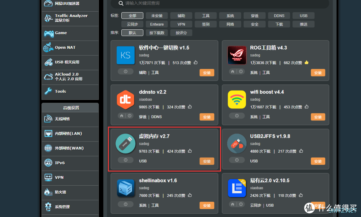Viewport: 361px width, 217px height.
Task: Filter by the 推送 tag
Action: coord(304,24)
